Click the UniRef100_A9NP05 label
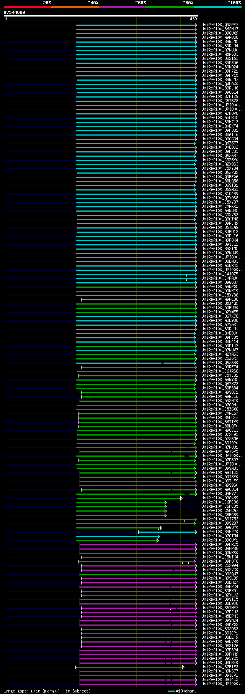 pos(220,287)
